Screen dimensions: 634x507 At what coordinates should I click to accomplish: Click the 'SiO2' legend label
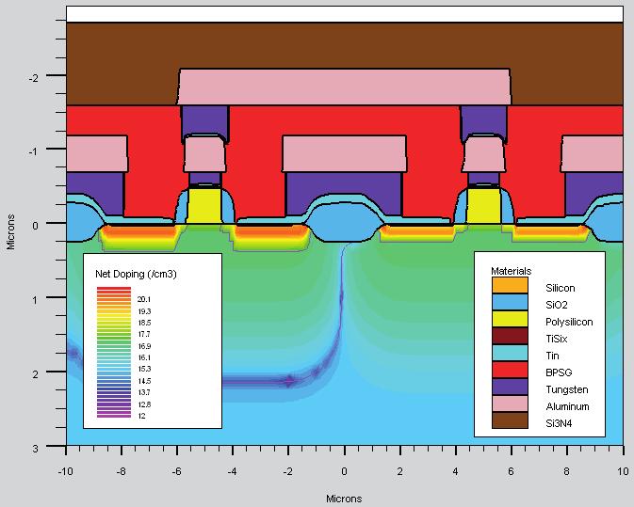[556, 305]
